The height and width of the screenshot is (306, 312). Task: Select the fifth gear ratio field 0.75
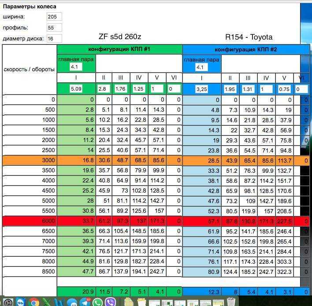(x=284, y=89)
